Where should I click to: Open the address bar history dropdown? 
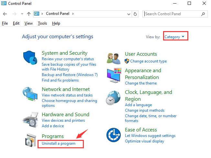(129, 14)
